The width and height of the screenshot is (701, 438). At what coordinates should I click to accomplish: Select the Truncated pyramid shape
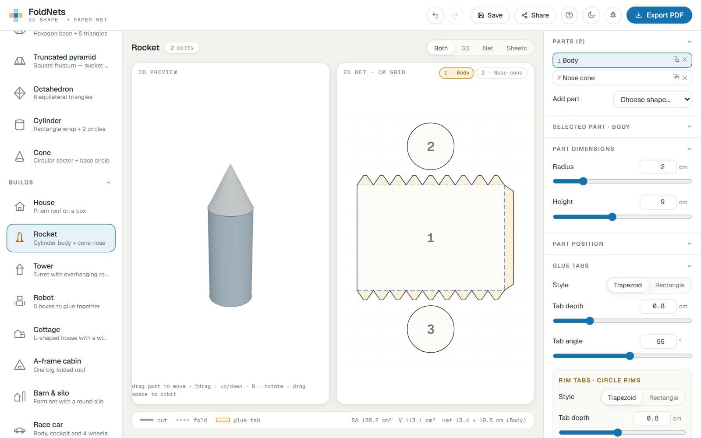tap(61, 61)
